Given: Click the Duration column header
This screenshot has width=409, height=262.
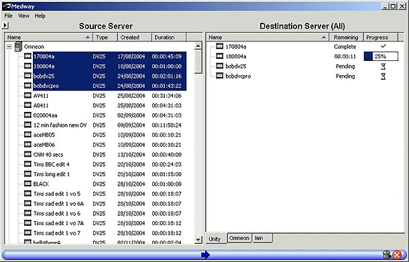Looking at the screenshot, I should tap(169, 38).
